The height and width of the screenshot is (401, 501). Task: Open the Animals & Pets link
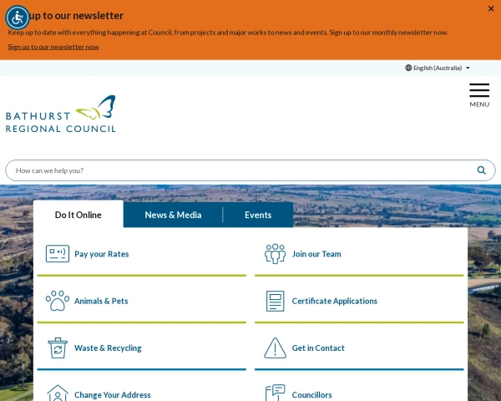[x=101, y=301]
